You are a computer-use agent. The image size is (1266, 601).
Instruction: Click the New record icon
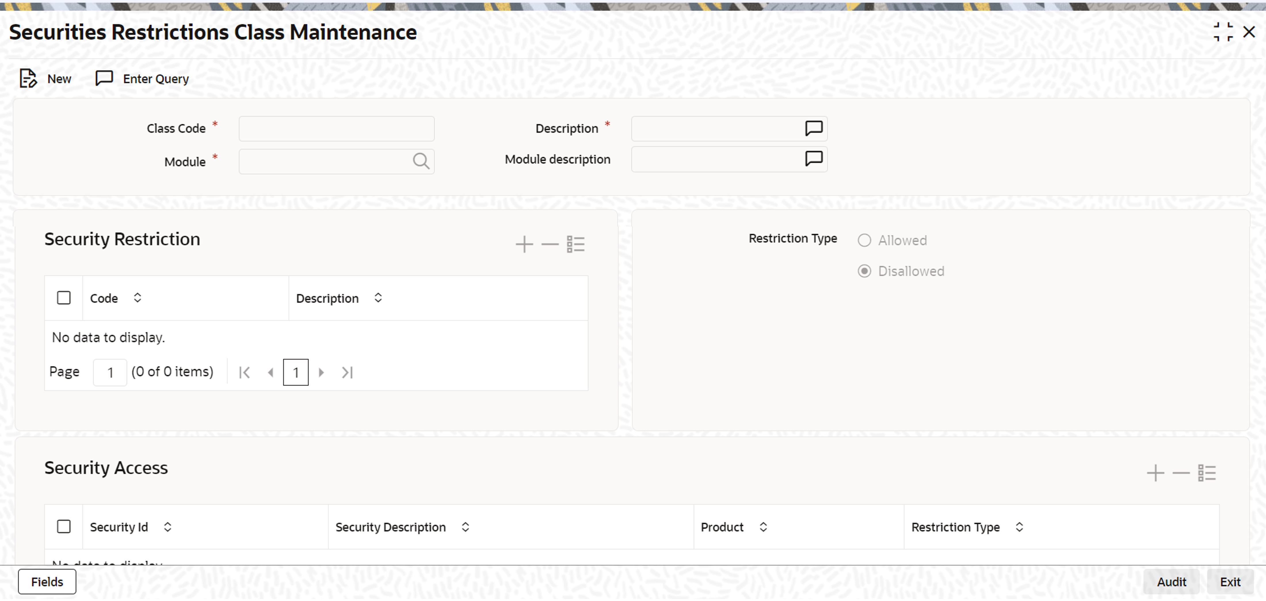click(x=28, y=78)
